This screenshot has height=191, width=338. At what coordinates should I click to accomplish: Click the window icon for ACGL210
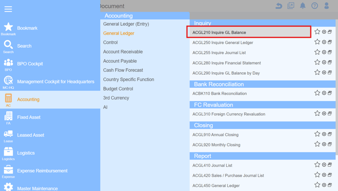[x=330, y=32]
